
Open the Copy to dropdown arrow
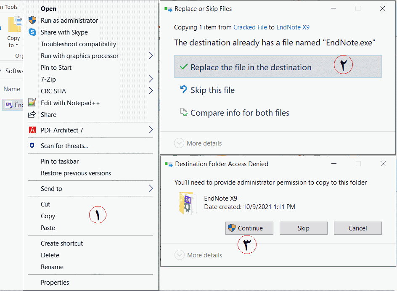[x=17, y=45]
